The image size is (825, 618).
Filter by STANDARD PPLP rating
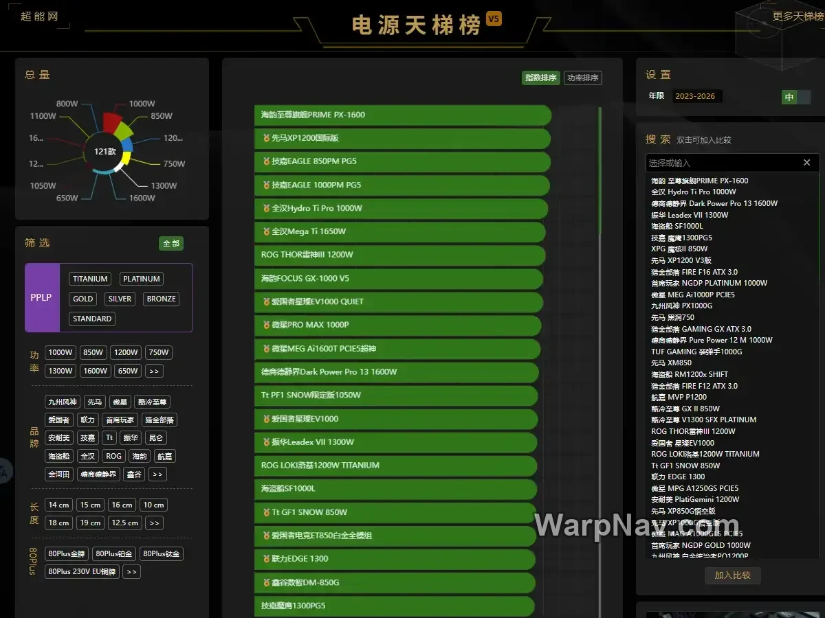click(92, 319)
